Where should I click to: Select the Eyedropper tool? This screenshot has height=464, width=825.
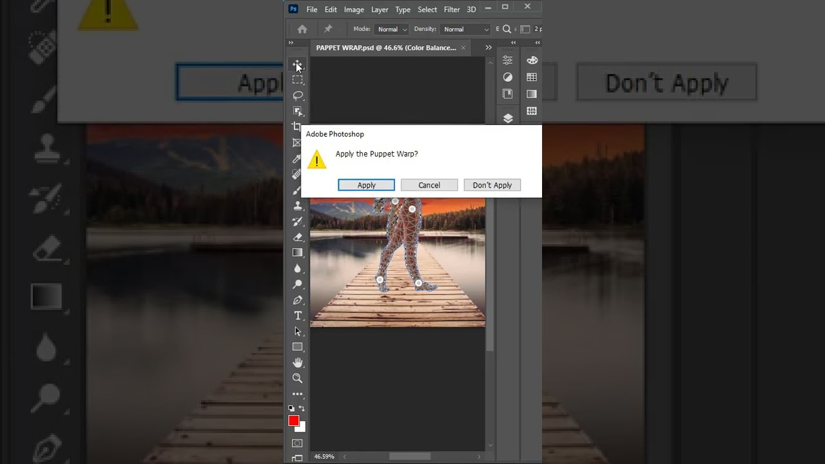click(297, 159)
